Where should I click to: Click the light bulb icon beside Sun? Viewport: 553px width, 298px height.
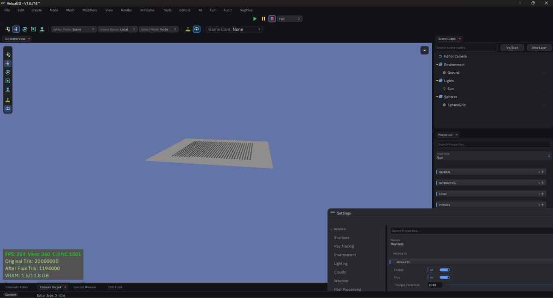[x=444, y=89]
